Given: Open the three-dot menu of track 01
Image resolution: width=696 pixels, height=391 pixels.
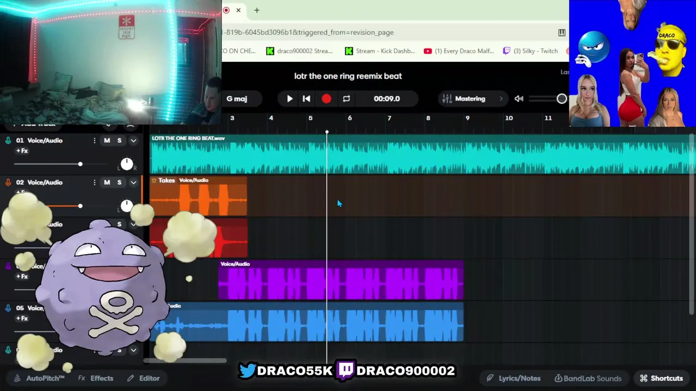Looking at the screenshot, I should (x=95, y=141).
